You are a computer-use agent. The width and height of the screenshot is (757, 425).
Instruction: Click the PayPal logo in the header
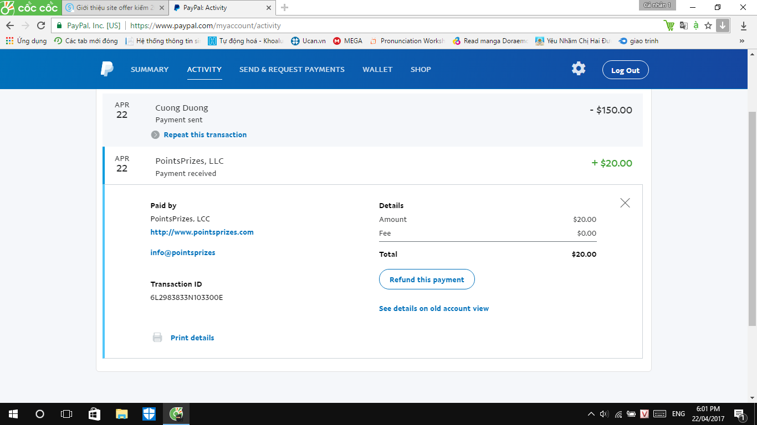pos(107,69)
